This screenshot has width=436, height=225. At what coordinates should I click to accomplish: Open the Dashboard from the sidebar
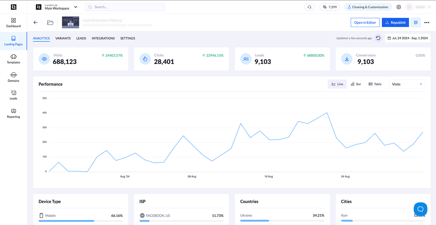tap(13, 22)
